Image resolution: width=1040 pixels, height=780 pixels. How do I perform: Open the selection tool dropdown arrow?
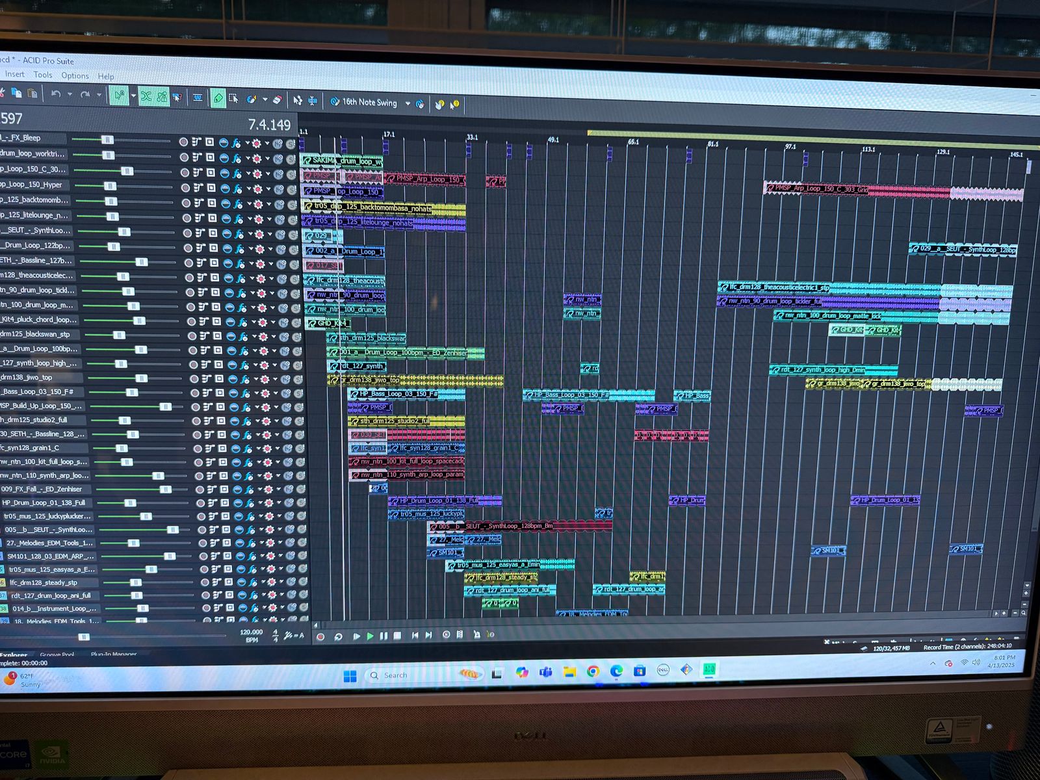coord(133,97)
